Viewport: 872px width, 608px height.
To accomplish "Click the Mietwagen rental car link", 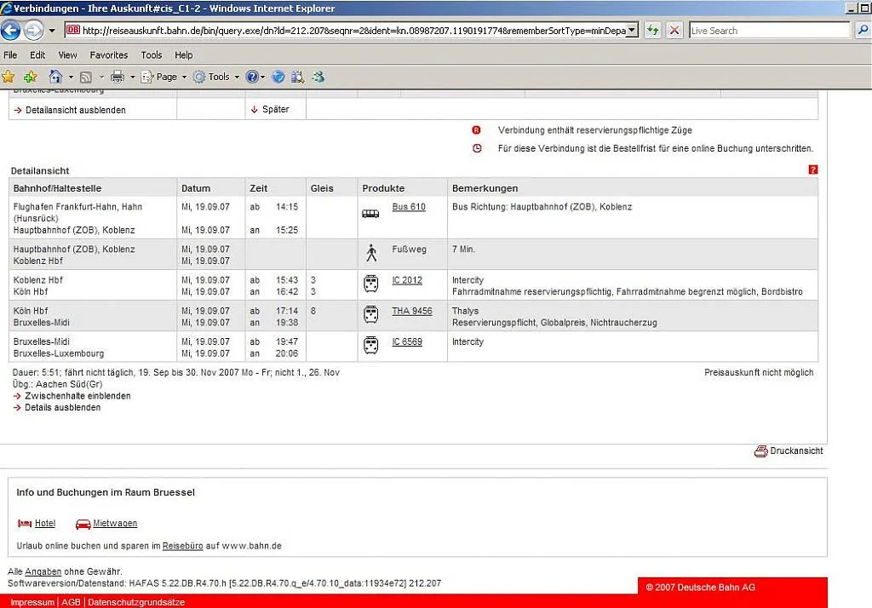I will coord(115,524).
